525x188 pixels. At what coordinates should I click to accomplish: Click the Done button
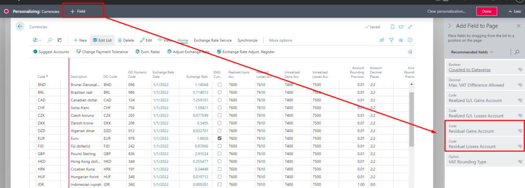coord(487,11)
